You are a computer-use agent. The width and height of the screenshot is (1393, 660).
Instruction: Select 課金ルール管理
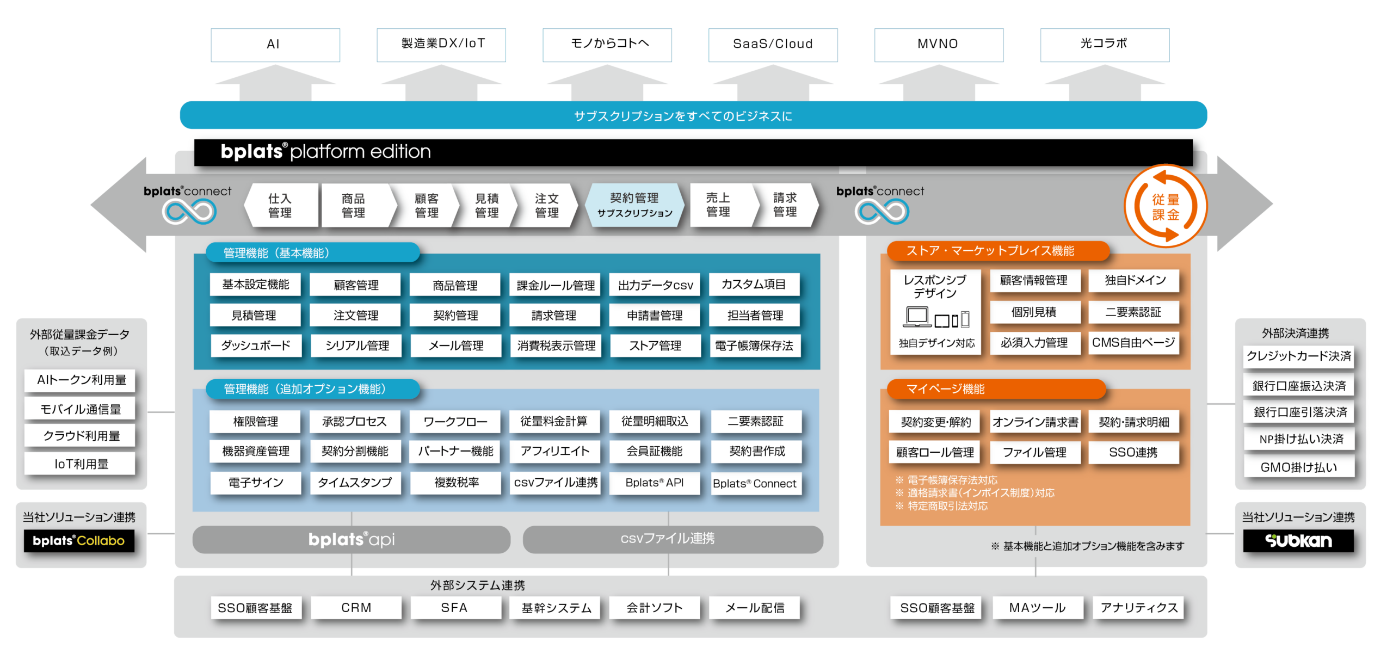pos(555,285)
